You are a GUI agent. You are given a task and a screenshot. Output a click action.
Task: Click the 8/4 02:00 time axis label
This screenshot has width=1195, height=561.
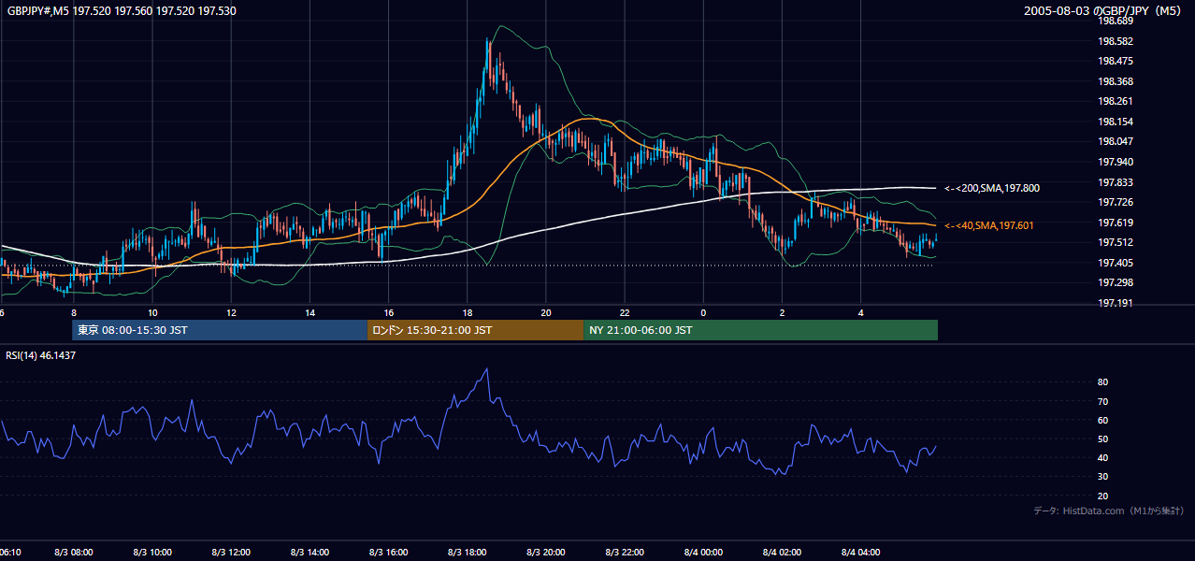(x=782, y=553)
